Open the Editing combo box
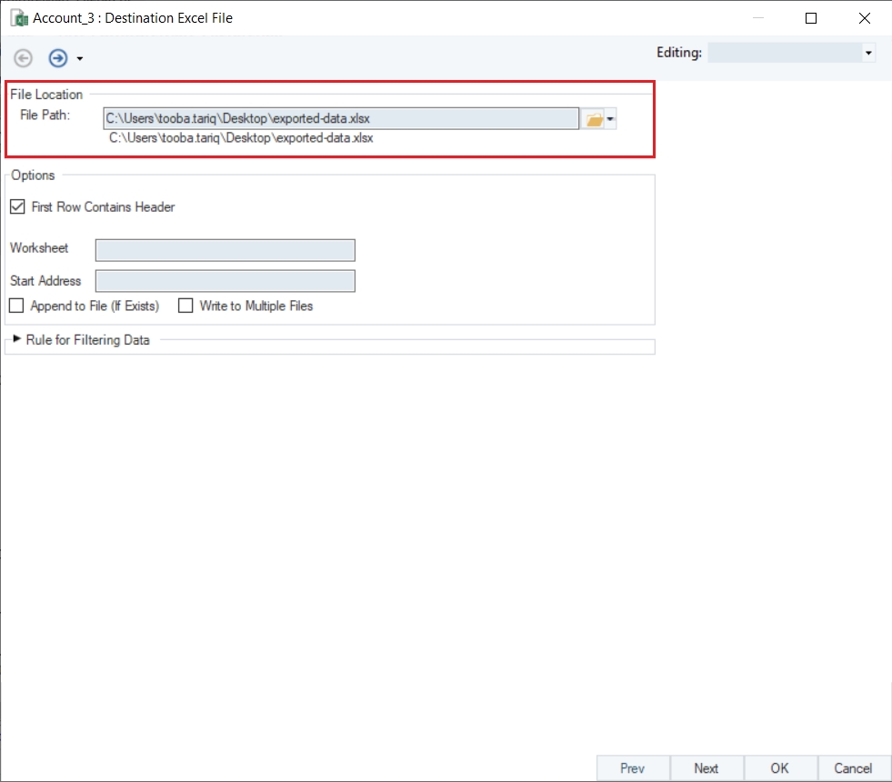This screenshot has width=892, height=782. pyautogui.click(x=791, y=53)
